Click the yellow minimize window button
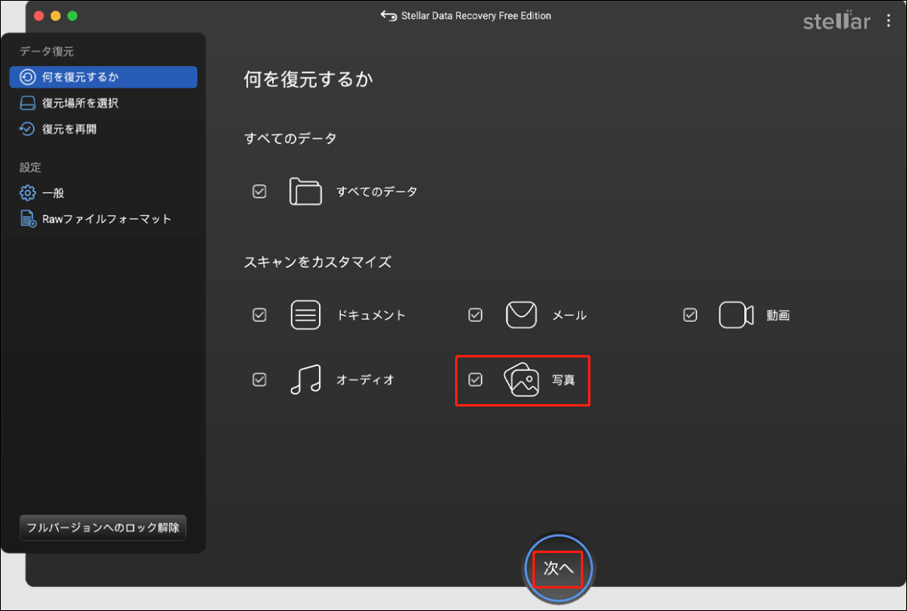 [x=56, y=15]
